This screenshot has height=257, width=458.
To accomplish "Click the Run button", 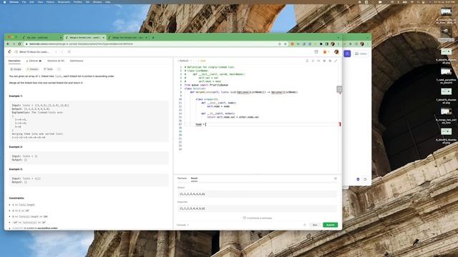I will point(315,225).
